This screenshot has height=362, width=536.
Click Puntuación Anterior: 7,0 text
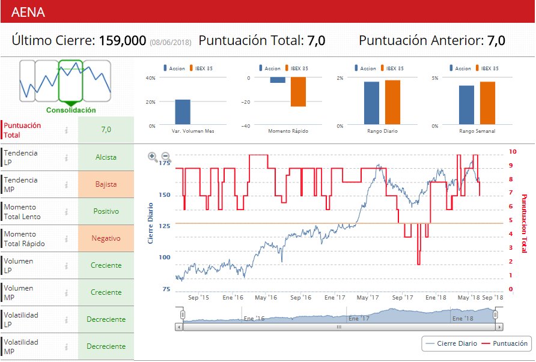pos(431,41)
